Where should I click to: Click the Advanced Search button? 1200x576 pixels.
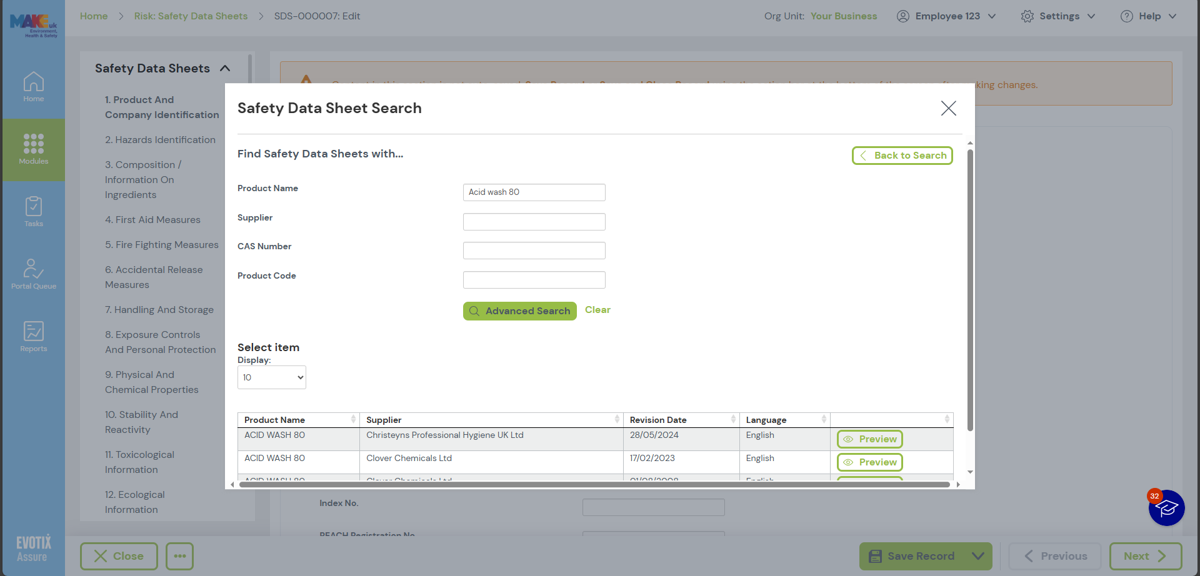click(x=519, y=311)
